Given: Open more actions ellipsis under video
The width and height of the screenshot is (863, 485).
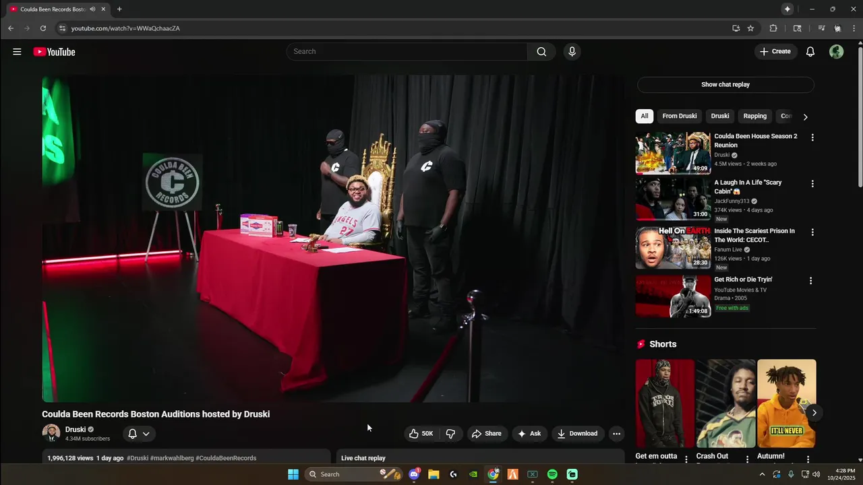Looking at the screenshot, I should tap(616, 434).
